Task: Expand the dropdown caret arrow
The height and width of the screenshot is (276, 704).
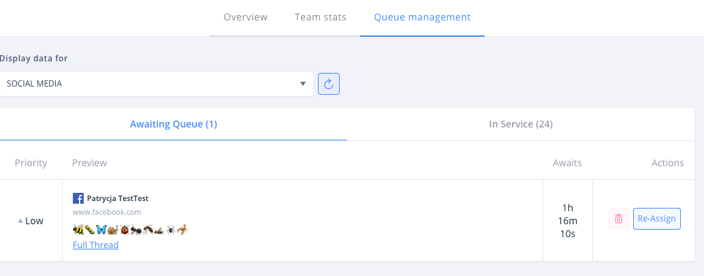Action: pyautogui.click(x=303, y=84)
